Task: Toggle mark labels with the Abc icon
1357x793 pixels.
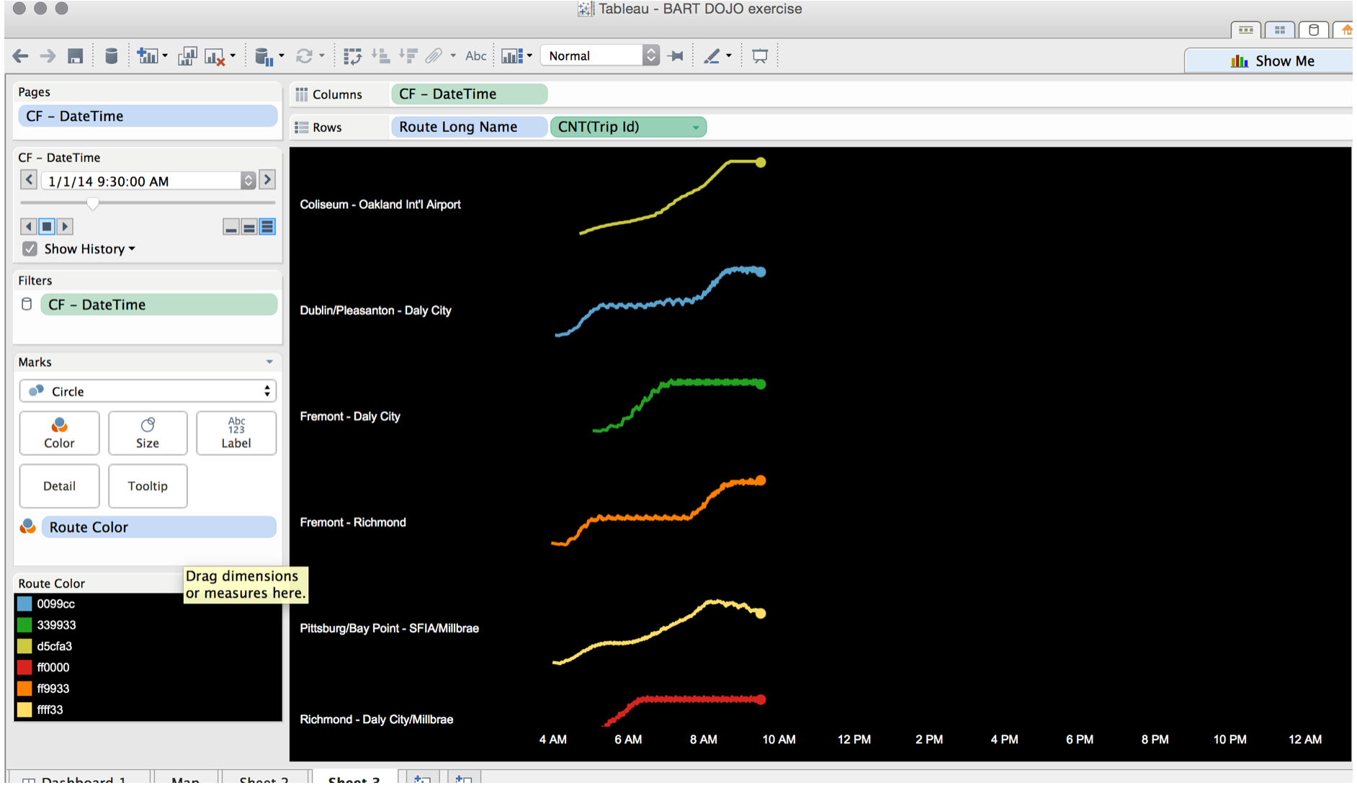Action: pyautogui.click(x=475, y=55)
